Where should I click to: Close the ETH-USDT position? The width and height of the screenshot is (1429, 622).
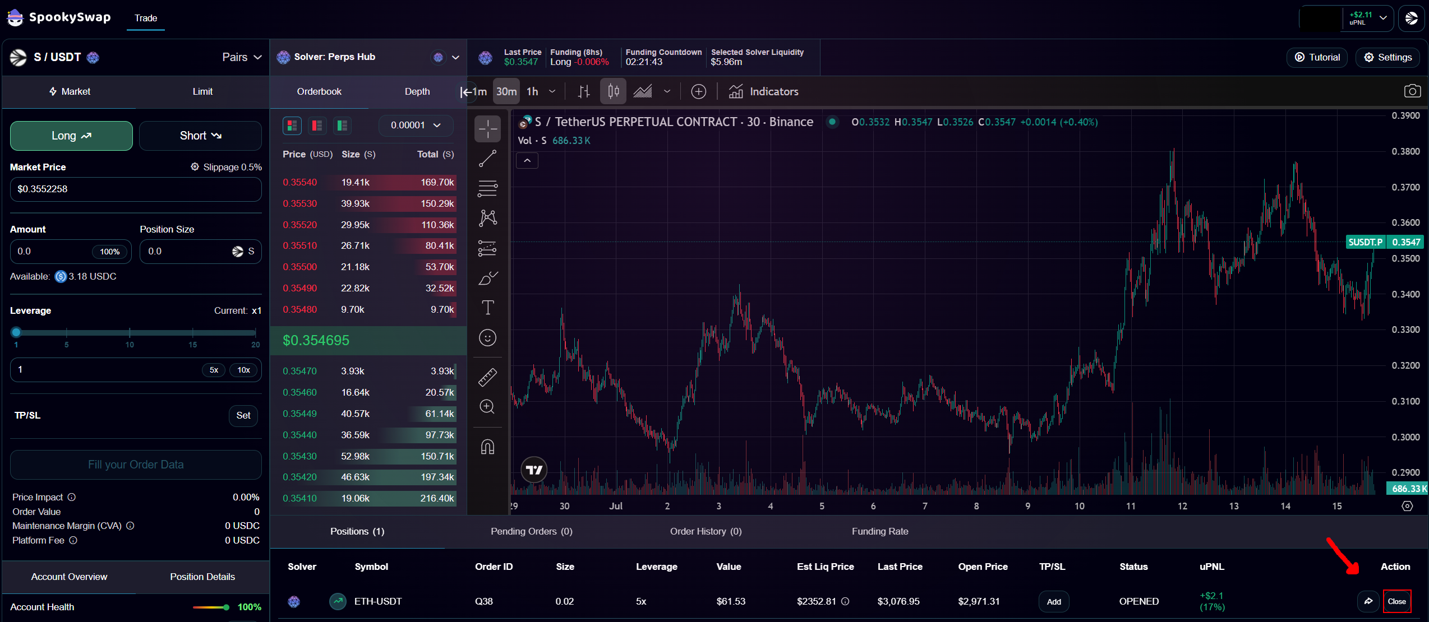[1396, 601]
